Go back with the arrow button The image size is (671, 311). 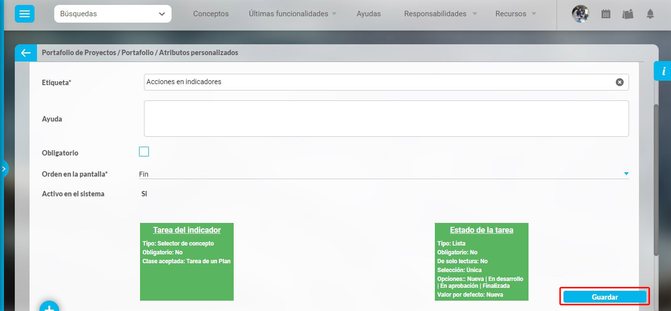pos(26,53)
